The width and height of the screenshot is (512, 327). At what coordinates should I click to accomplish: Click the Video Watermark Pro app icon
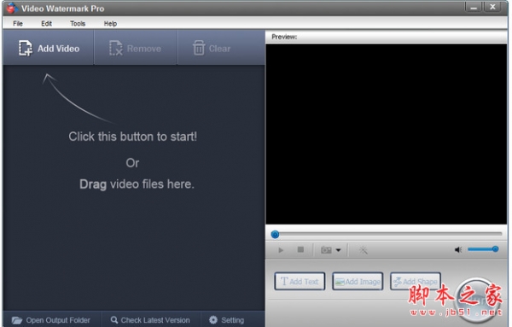[12, 9]
